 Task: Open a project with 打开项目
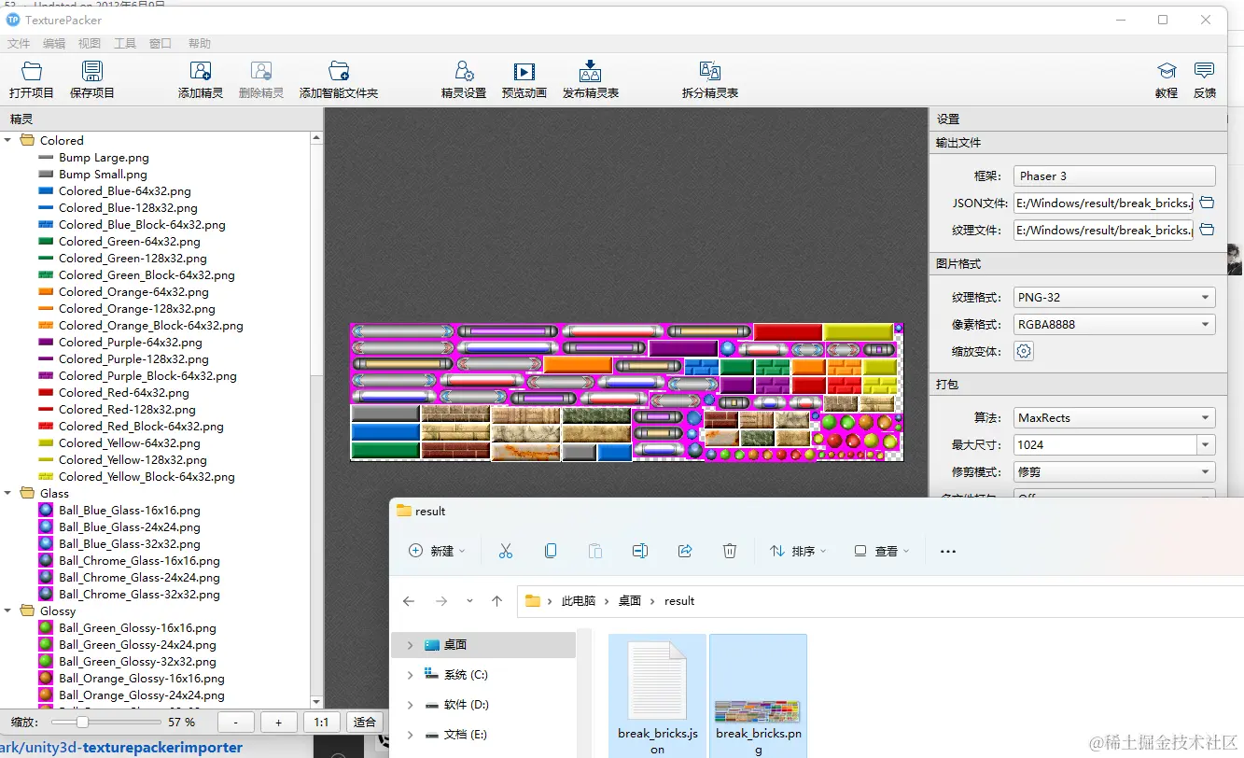(x=32, y=79)
